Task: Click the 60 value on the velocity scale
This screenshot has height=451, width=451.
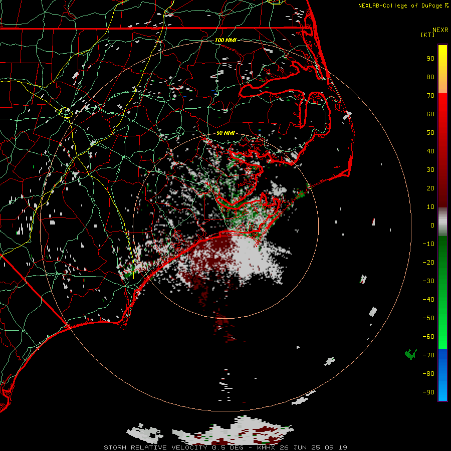Action: (x=430, y=114)
